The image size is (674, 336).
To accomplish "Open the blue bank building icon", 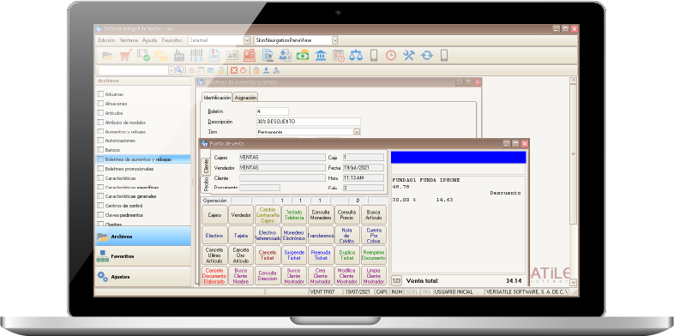I will [321, 56].
